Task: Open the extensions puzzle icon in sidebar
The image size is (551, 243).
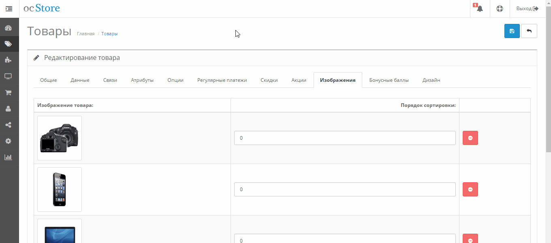Action: tap(9, 60)
